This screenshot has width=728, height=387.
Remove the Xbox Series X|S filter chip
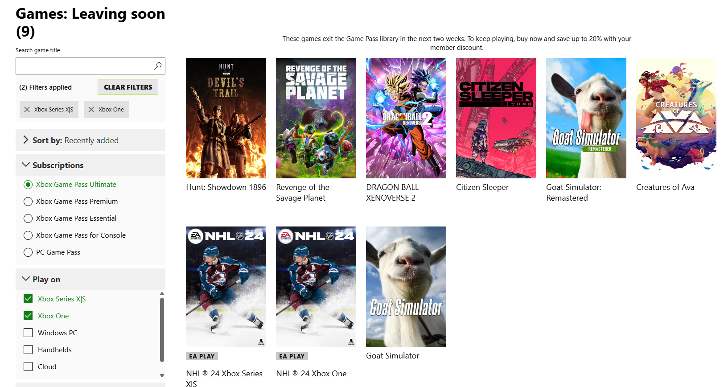pos(49,109)
